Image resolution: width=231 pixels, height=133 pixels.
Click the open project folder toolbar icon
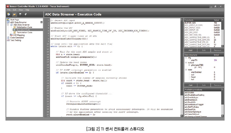point(15,14)
